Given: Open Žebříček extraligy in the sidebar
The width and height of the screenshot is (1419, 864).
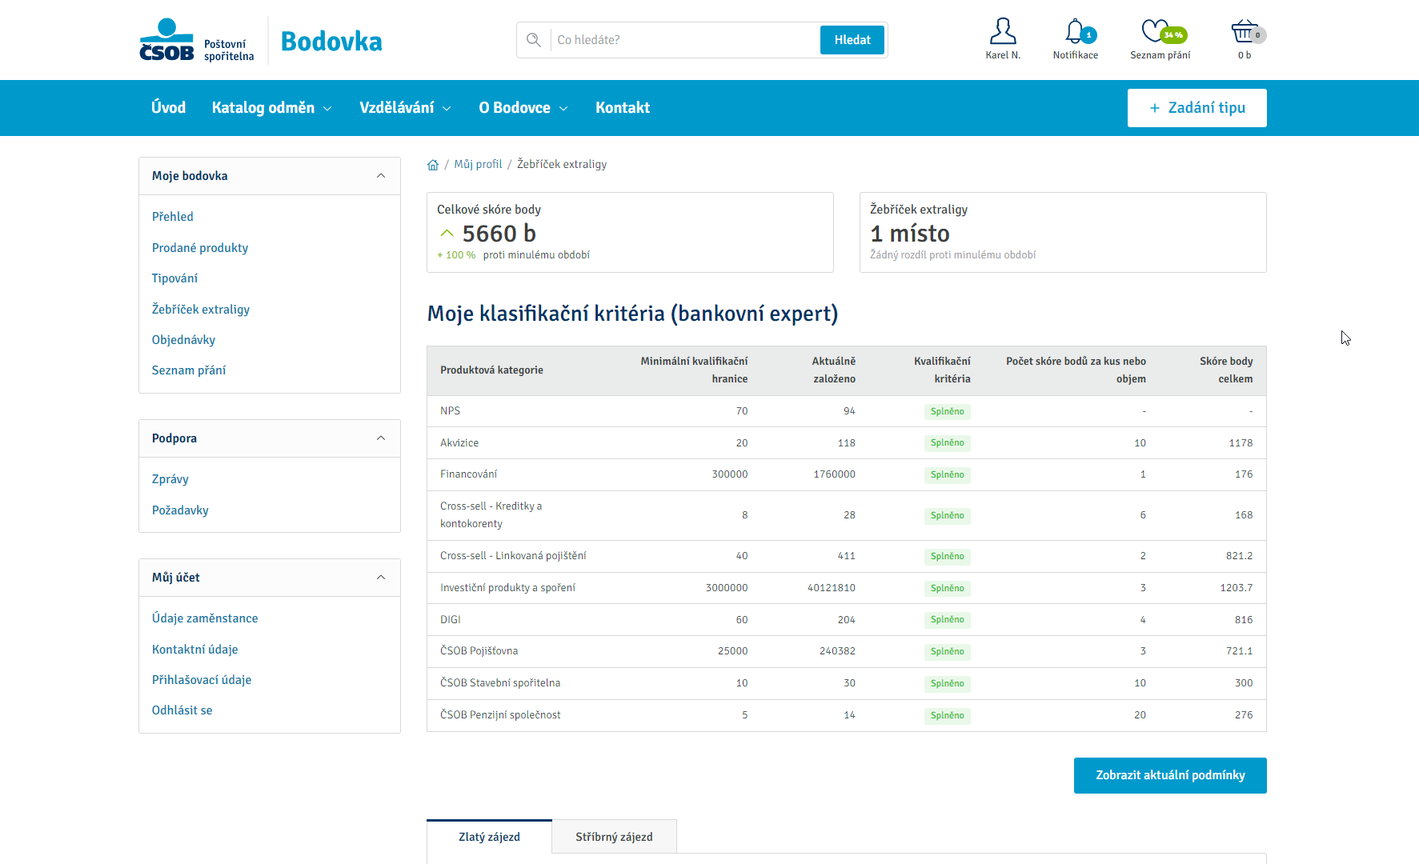Looking at the screenshot, I should click(x=201, y=310).
